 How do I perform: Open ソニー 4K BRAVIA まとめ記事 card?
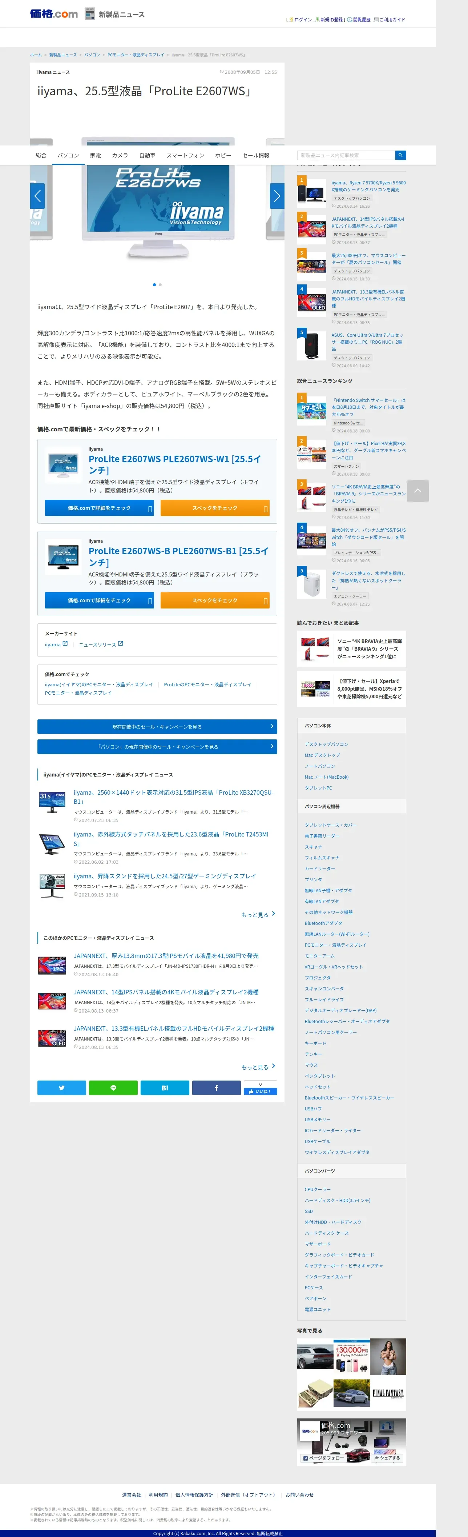click(352, 648)
